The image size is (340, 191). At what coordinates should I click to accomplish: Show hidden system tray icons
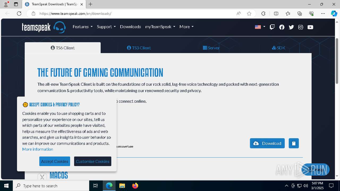point(286,186)
